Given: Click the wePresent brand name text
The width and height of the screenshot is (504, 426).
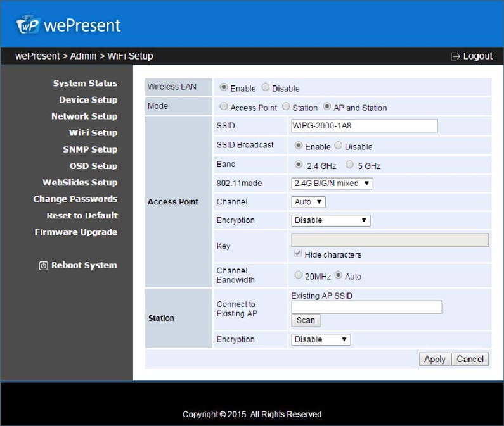Looking at the screenshot, I should click(82, 26).
